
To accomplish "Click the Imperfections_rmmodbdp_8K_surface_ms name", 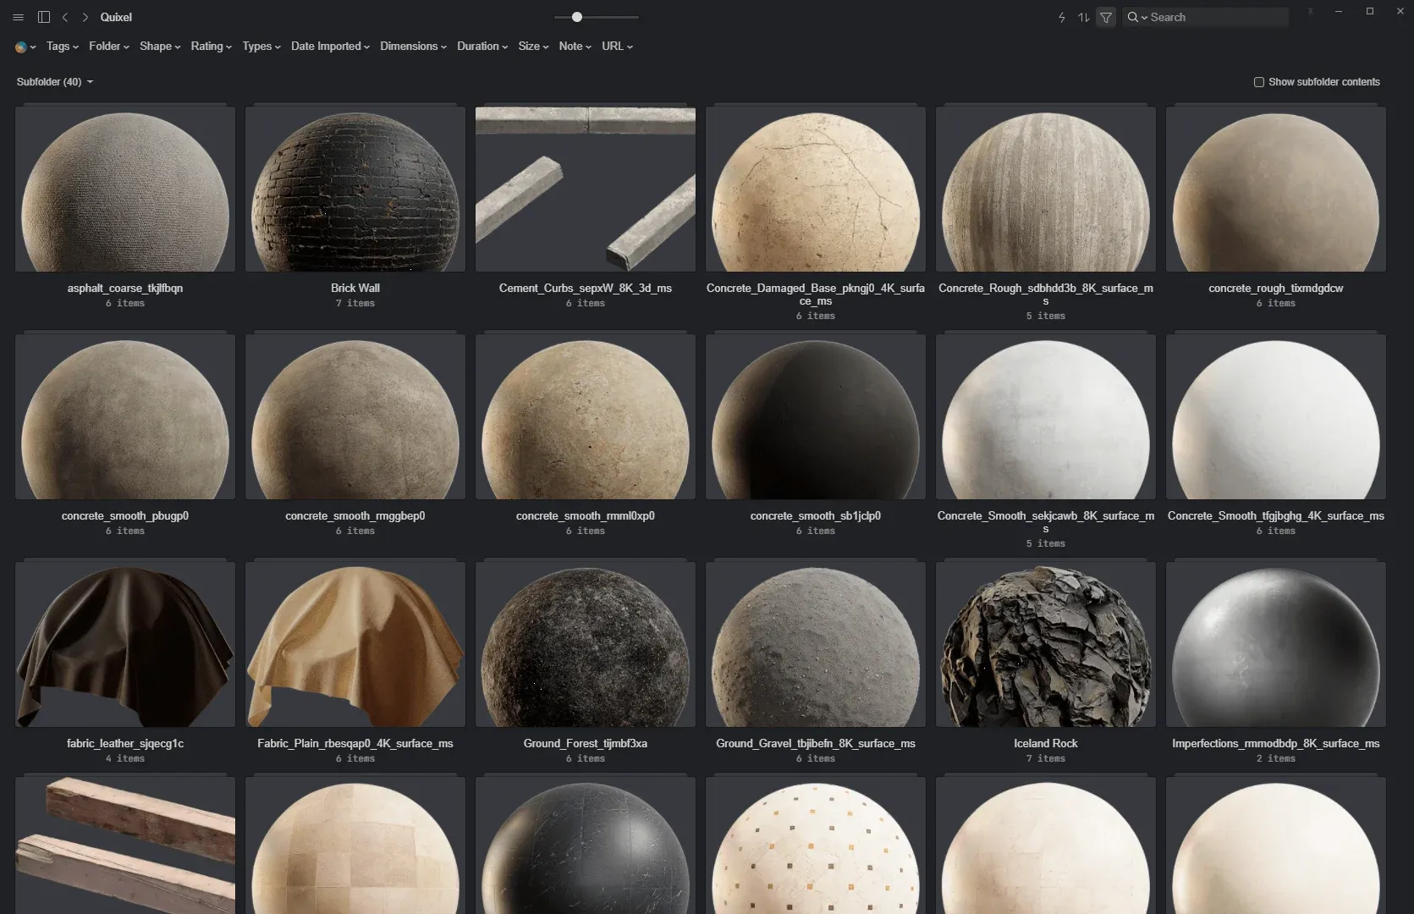I will point(1276,744).
